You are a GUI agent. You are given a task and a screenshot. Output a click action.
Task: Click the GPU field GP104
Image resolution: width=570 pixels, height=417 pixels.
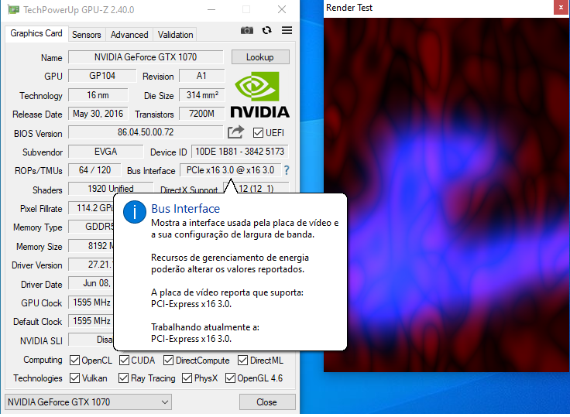(x=102, y=76)
